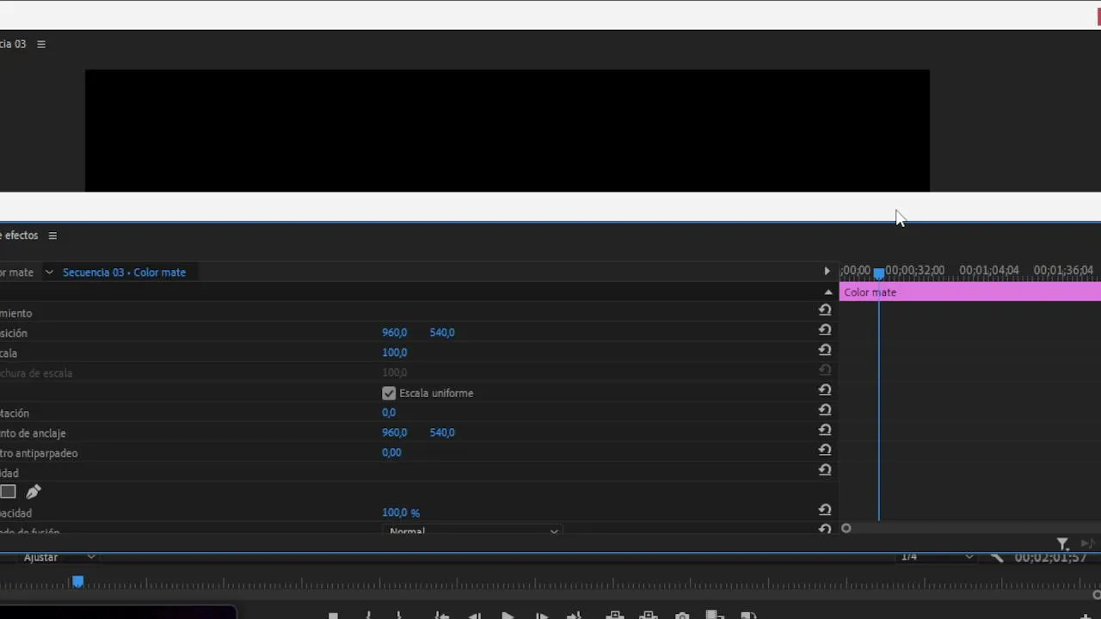Step forward one frame
Screen dimensions: 1101x619
[542, 616]
